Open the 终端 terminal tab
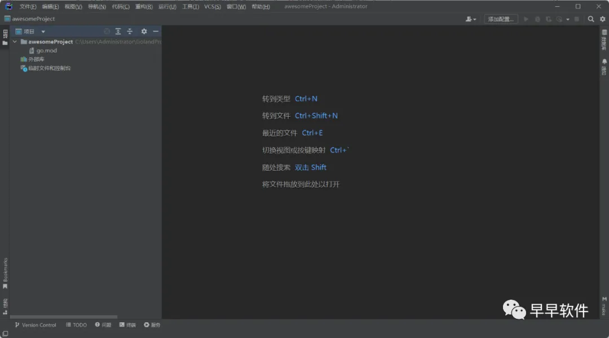 [x=127, y=325]
